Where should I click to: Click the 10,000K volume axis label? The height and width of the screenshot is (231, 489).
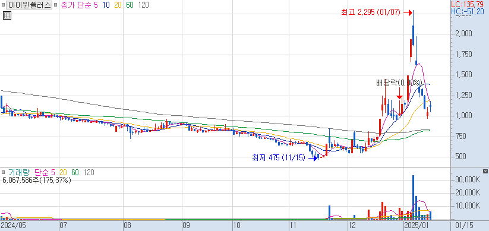(468, 205)
